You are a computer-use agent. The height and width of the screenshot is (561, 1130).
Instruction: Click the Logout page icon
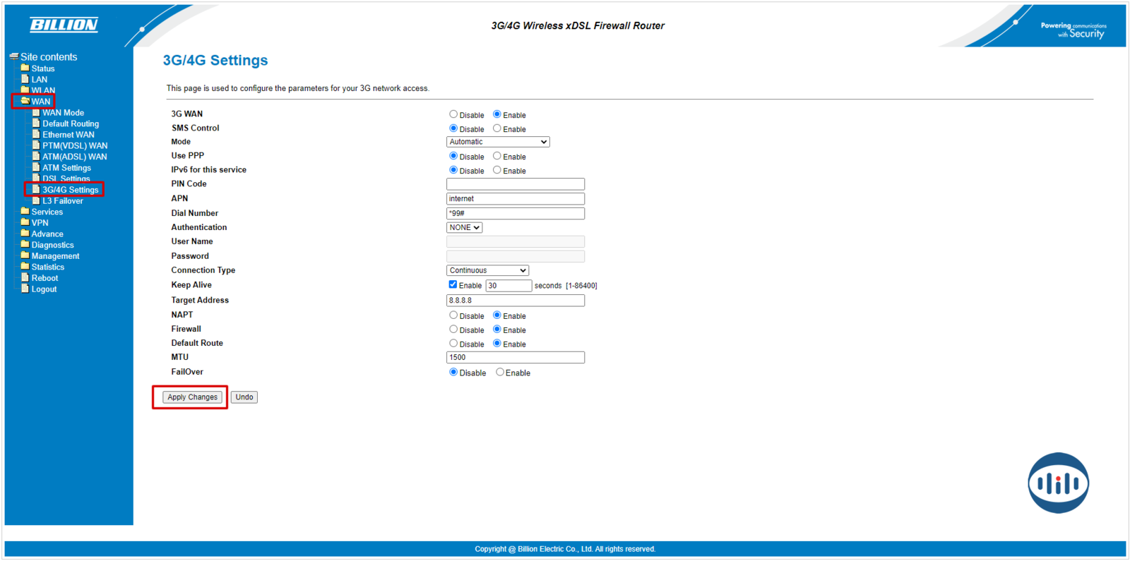(x=25, y=289)
